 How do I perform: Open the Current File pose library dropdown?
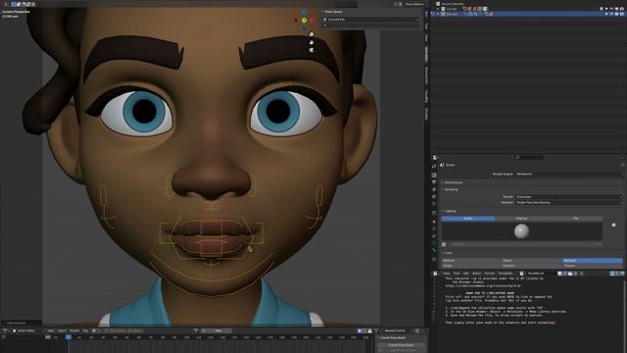[370, 20]
